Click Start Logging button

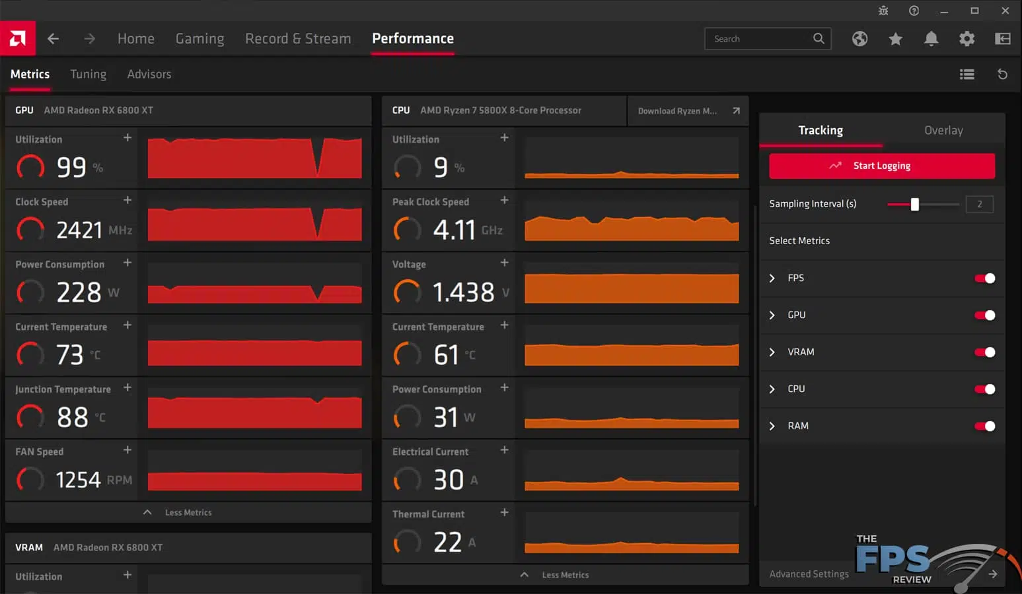pos(882,166)
